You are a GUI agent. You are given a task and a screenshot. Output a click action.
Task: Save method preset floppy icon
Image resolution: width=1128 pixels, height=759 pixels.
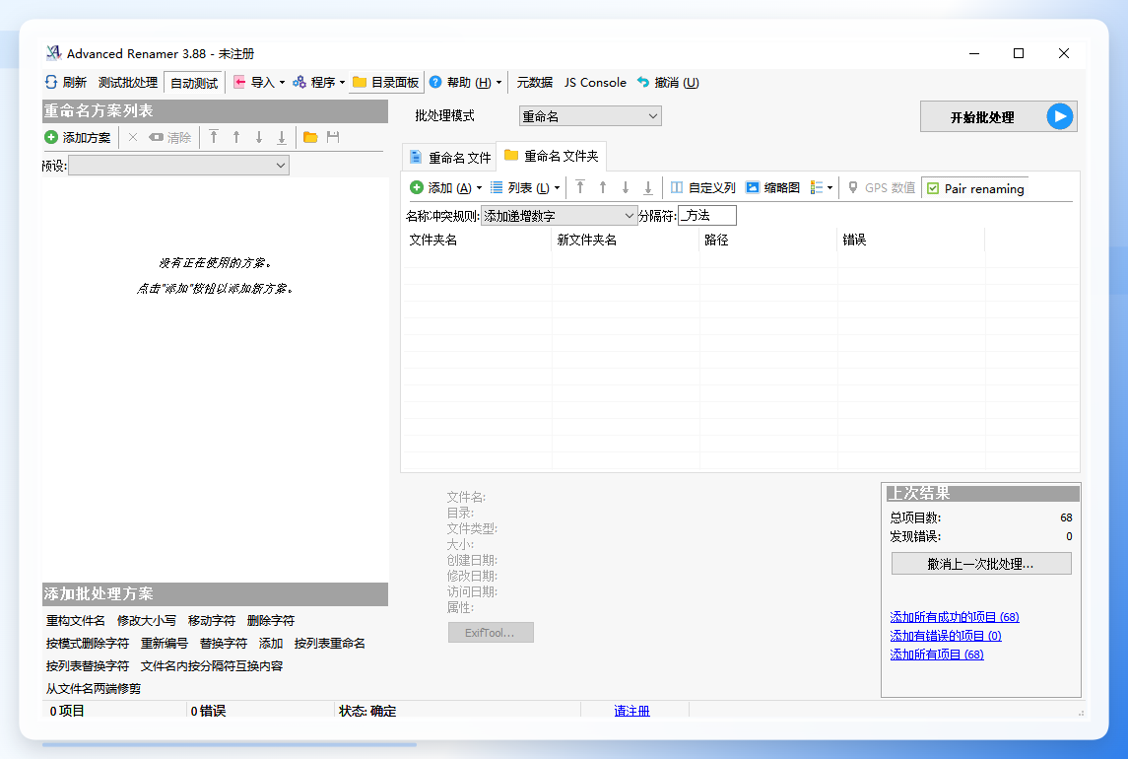(x=332, y=137)
